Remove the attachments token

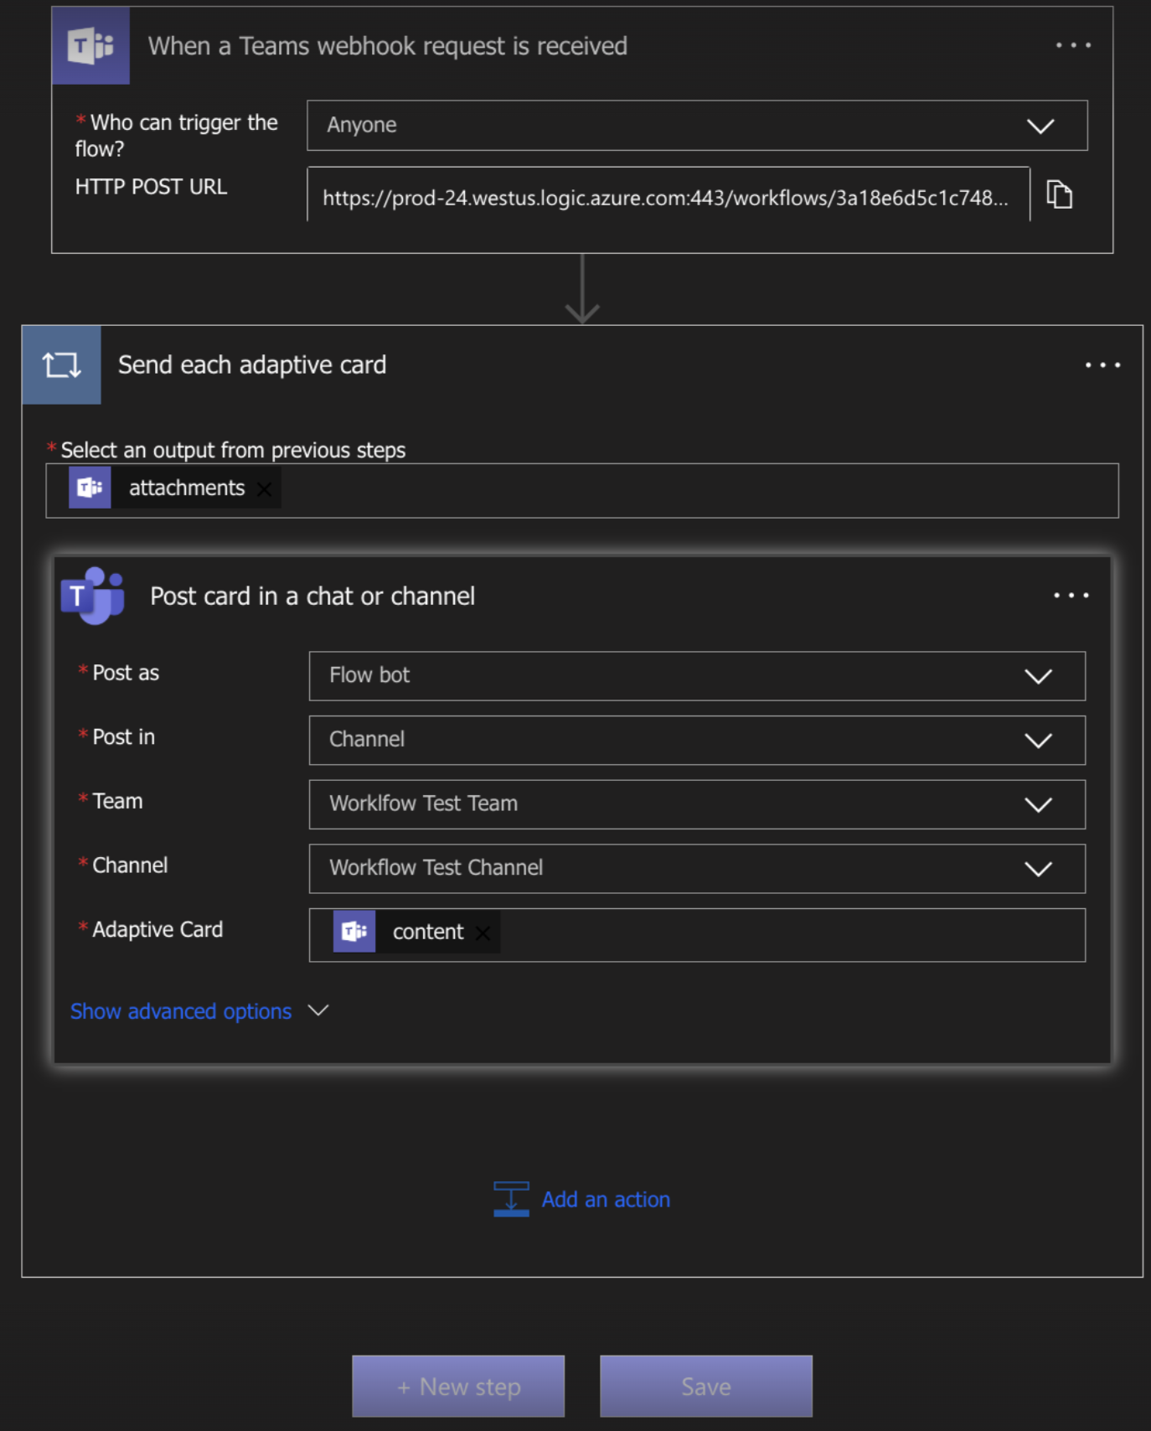pos(264,489)
